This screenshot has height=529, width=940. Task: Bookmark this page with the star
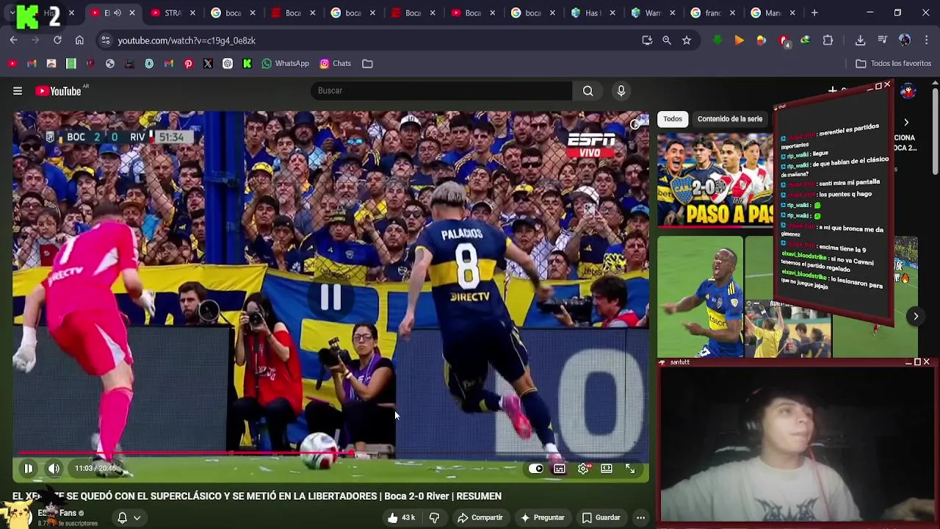coord(687,40)
